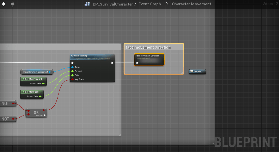
Task: Click the back navigation arrow
Action: tap(4, 4)
